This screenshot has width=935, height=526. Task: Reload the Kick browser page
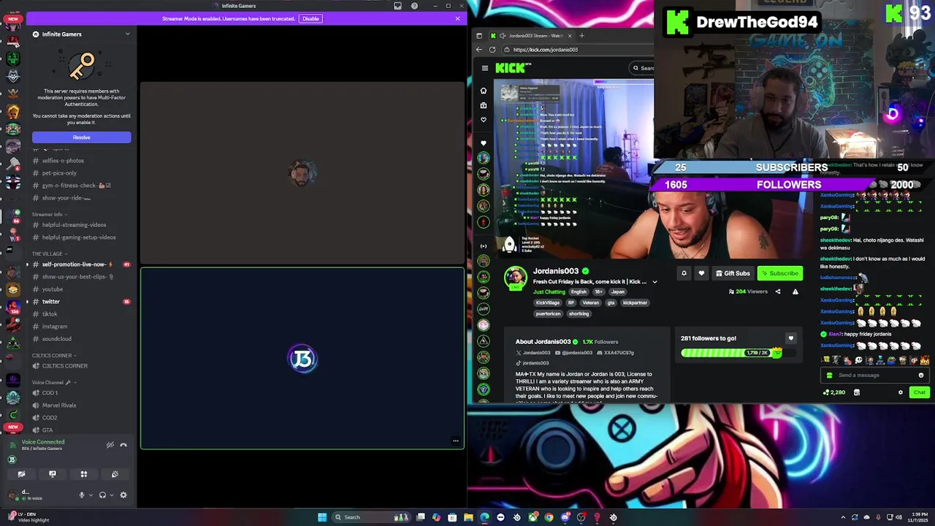pos(492,50)
